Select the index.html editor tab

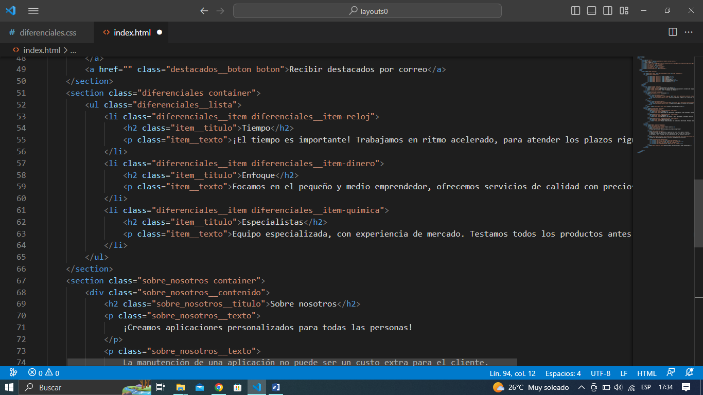132,32
